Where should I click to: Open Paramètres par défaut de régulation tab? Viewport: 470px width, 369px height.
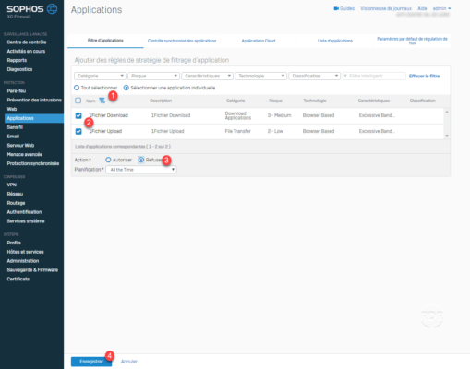pos(412,41)
